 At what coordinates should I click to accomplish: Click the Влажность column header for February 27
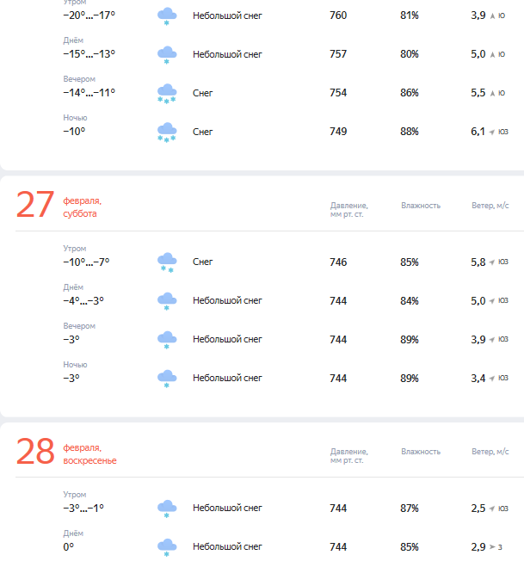coord(420,206)
